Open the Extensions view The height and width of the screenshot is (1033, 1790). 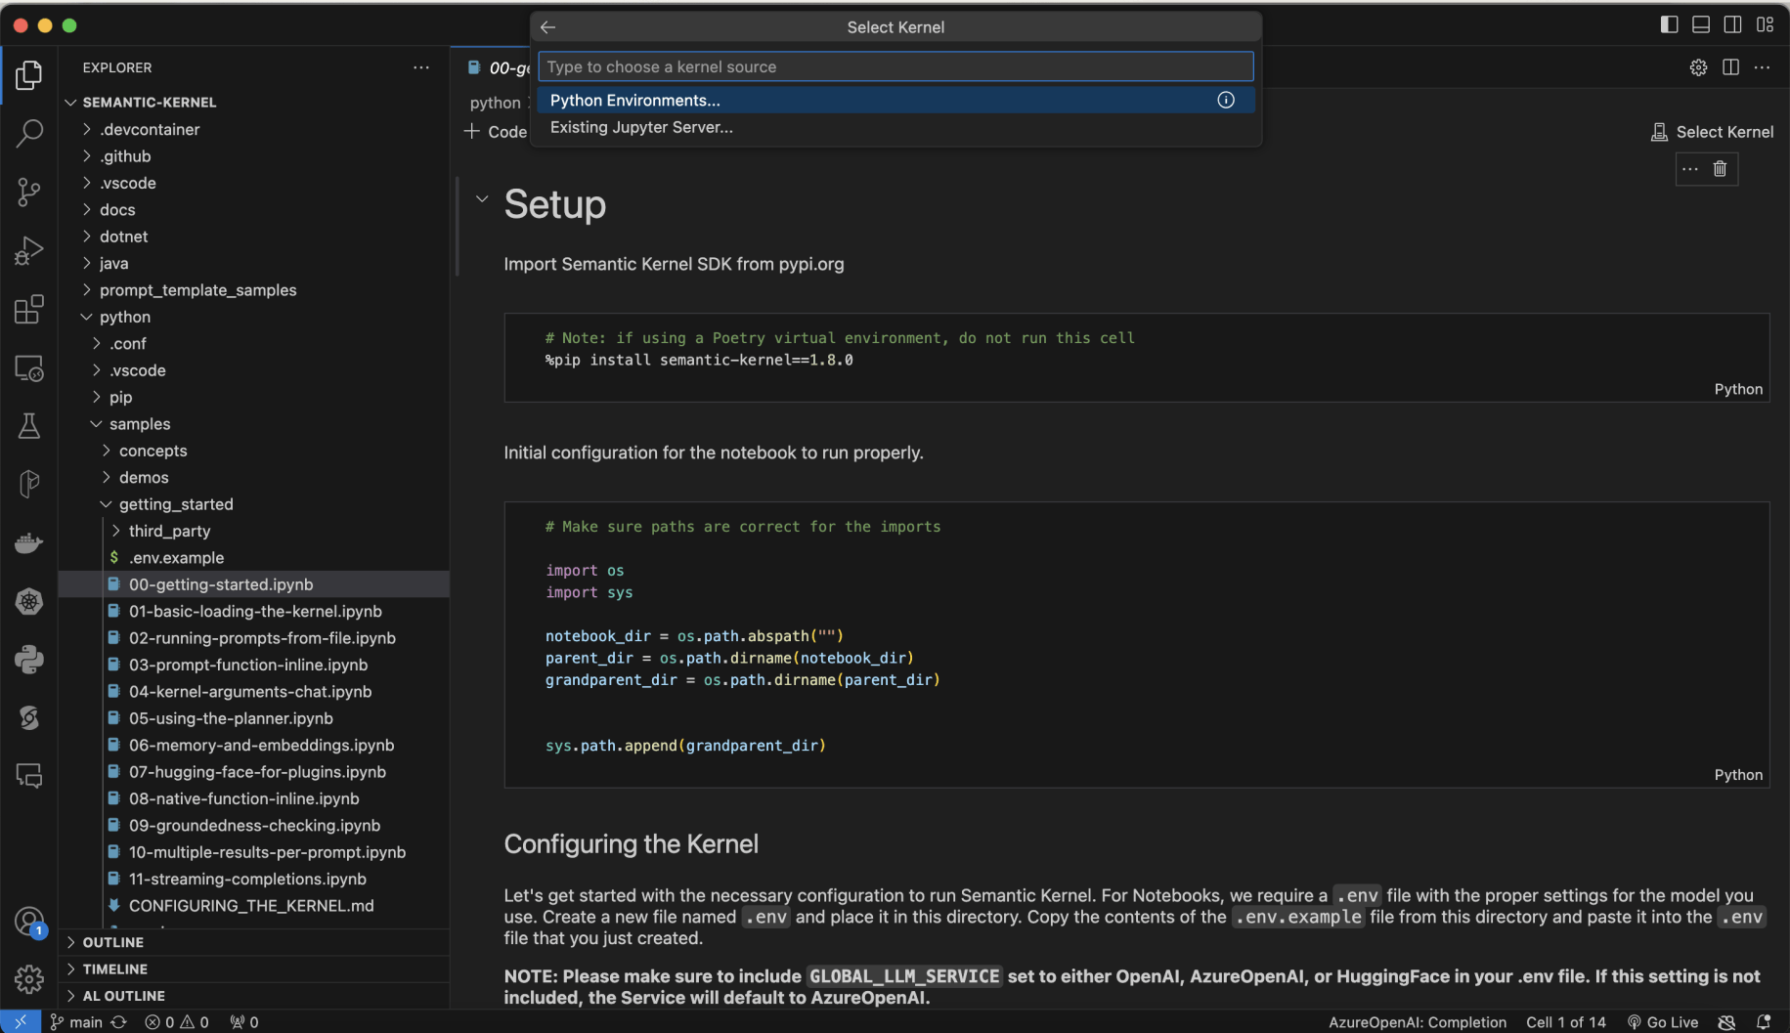coord(29,310)
